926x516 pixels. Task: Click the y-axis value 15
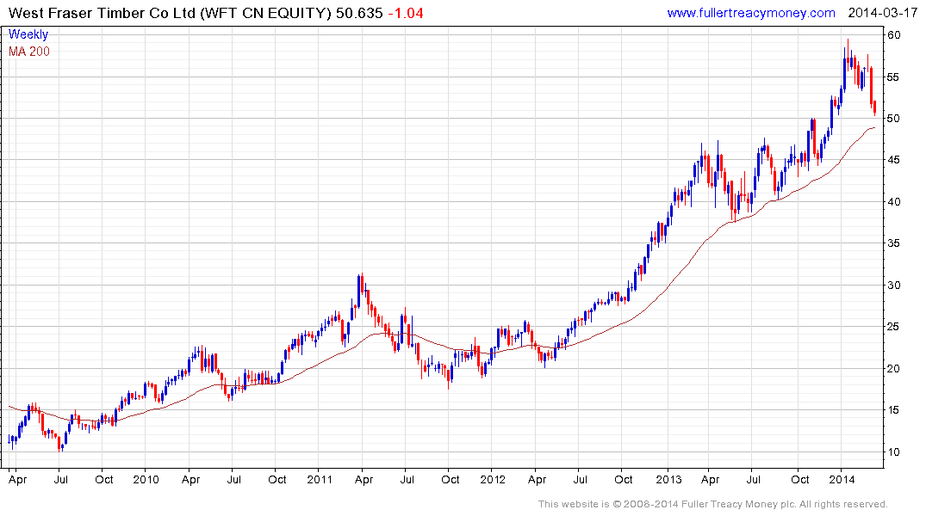pyautogui.click(x=894, y=410)
